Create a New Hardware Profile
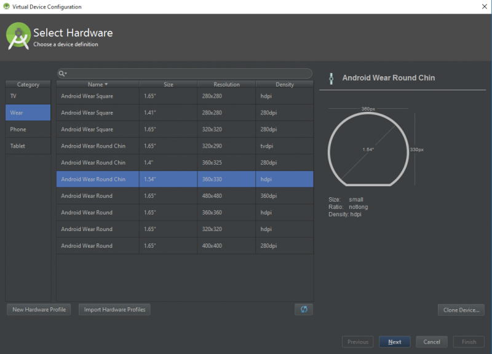Viewport: 492px width, 354px height. coord(39,310)
